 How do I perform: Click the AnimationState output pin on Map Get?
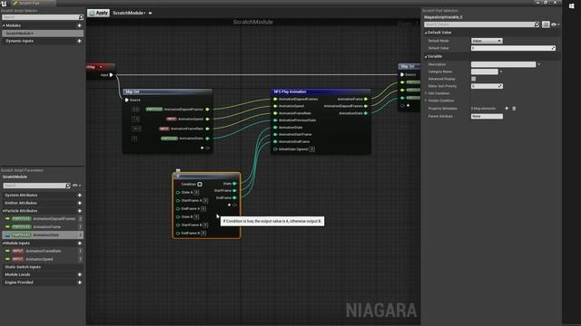coord(208,139)
